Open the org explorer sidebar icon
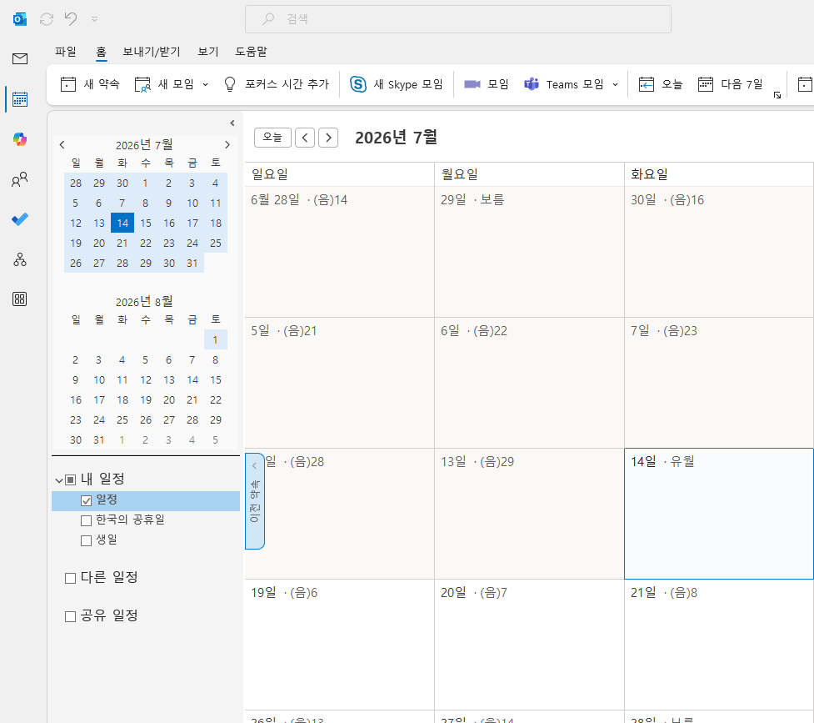 tap(20, 259)
